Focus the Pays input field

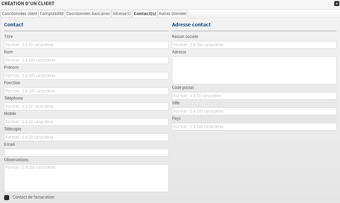(x=254, y=127)
